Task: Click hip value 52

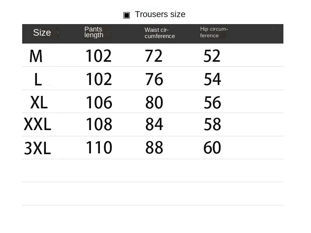Action: tap(212, 56)
